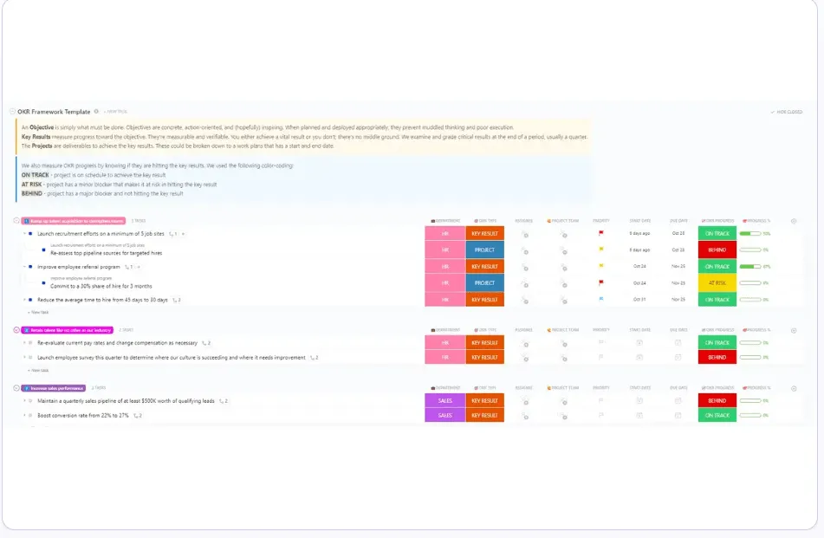
Task: Collapse the pink talent acquisition objective group
Action: (16, 221)
